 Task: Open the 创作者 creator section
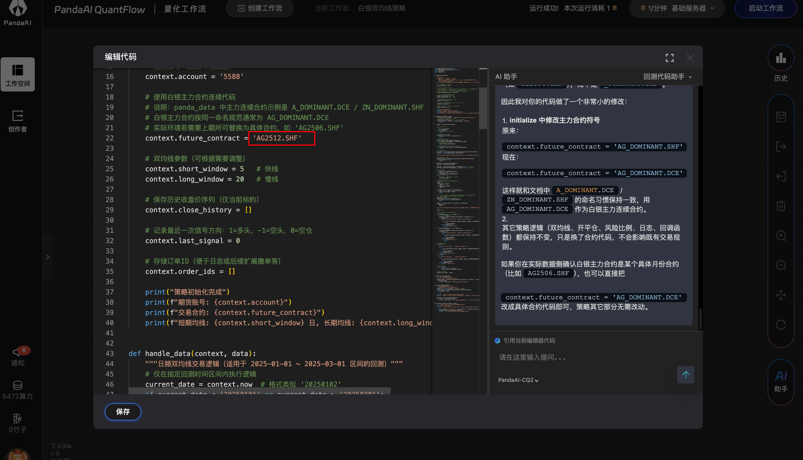point(18,121)
